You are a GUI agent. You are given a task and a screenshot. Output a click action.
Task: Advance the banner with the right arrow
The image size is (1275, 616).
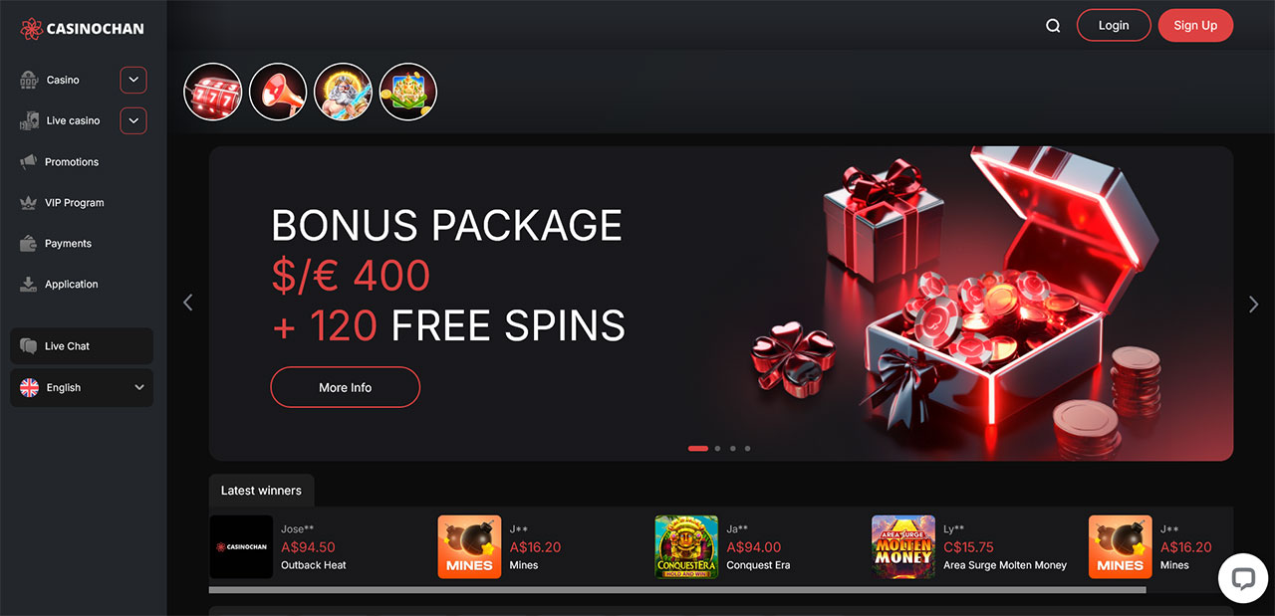tap(1253, 305)
